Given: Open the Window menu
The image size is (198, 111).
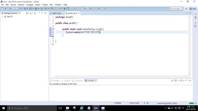Looking at the screenshot, I should (58, 5).
